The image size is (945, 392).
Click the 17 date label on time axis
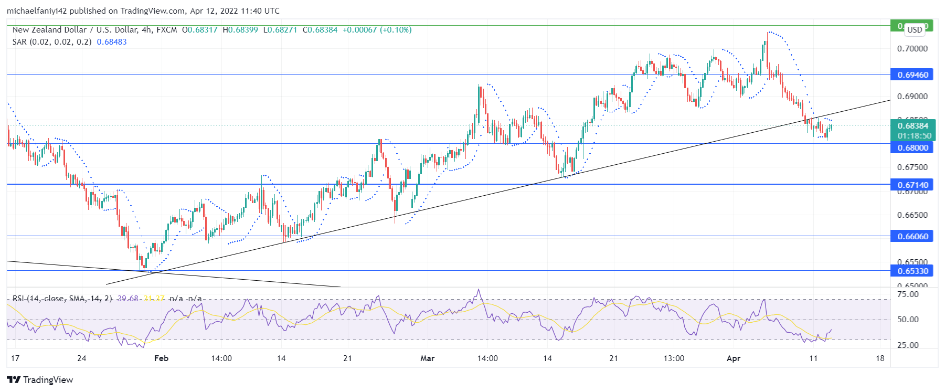point(15,358)
